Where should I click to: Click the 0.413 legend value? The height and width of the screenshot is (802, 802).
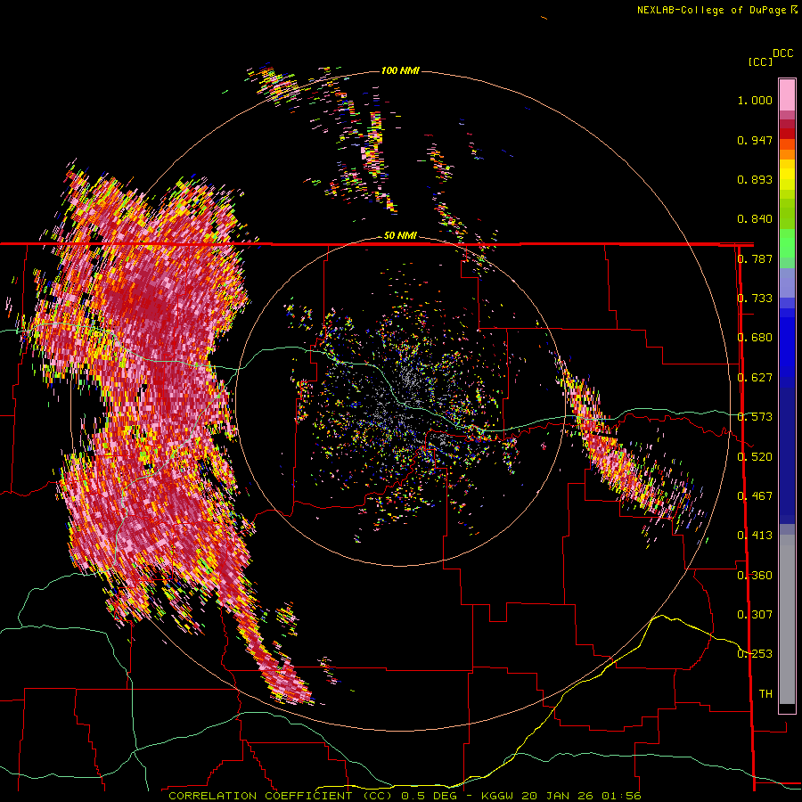[x=755, y=536]
